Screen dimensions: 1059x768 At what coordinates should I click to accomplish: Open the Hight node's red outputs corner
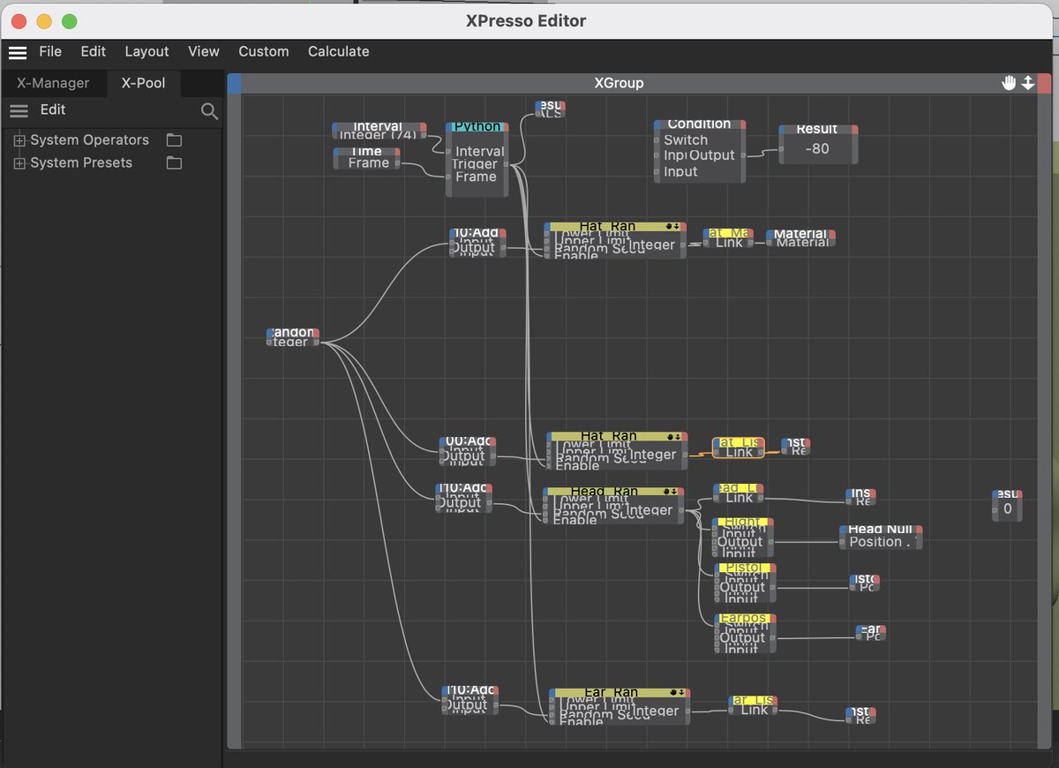pos(770,522)
